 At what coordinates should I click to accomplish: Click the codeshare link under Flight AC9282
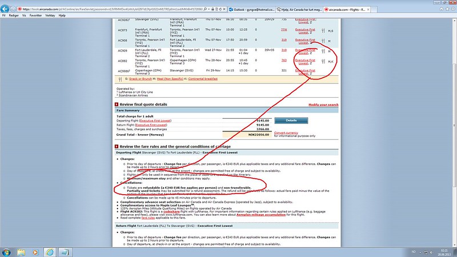[171, 211]
